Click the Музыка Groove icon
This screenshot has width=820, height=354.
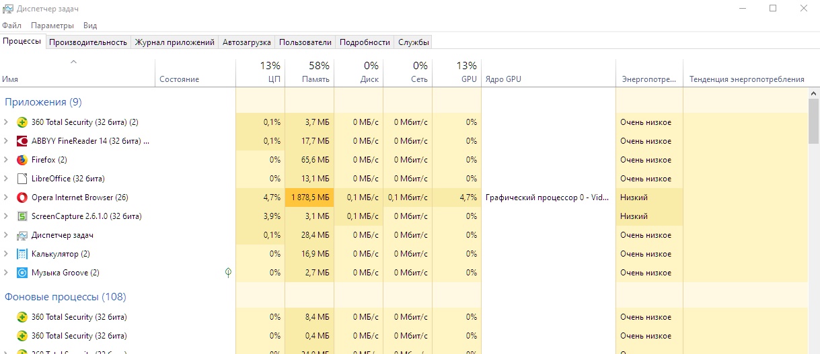pyautogui.click(x=22, y=273)
